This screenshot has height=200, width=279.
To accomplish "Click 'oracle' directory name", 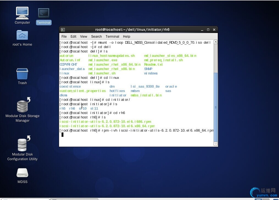I will tap(171, 87).
